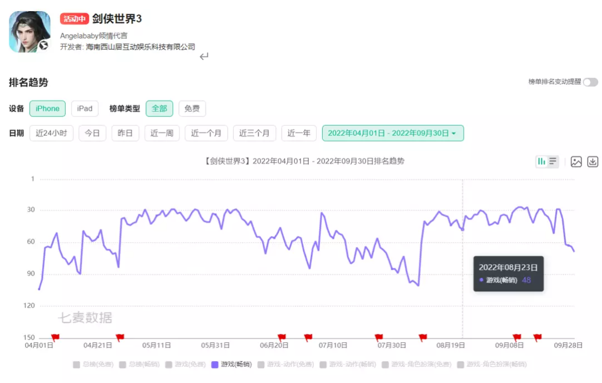Screen dimensions: 602x383
Task: Click red flag just after 09月08日
Action: (517, 337)
